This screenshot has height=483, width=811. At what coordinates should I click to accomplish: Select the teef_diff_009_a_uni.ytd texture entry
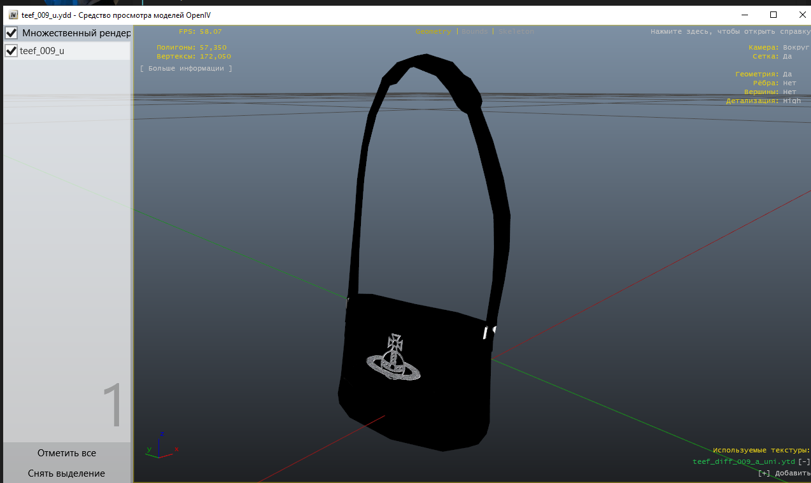744,461
